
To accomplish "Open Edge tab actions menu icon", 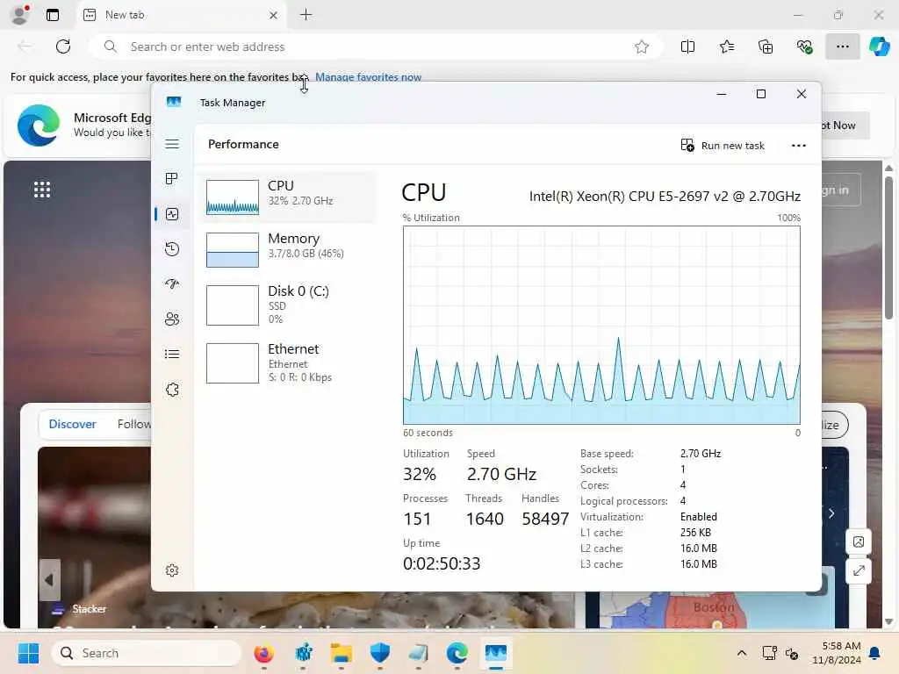I will pyautogui.click(x=52, y=15).
